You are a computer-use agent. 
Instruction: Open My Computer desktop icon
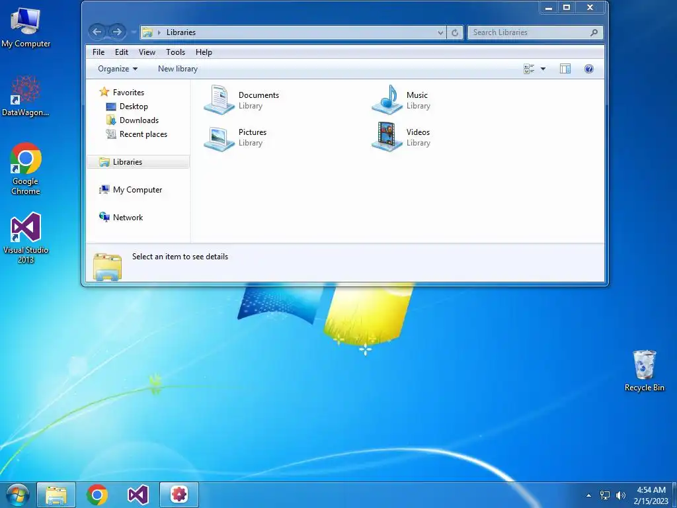click(26, 28)
